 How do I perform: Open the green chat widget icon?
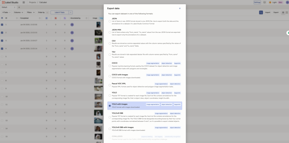288,33
